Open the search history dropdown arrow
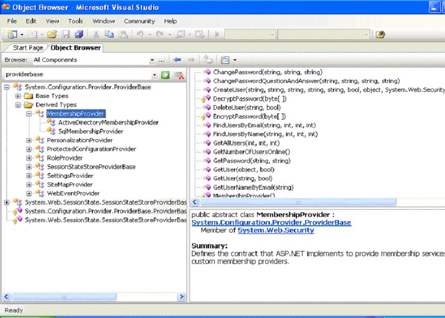Viewport: 445px width, 318px height. (154, 75)
